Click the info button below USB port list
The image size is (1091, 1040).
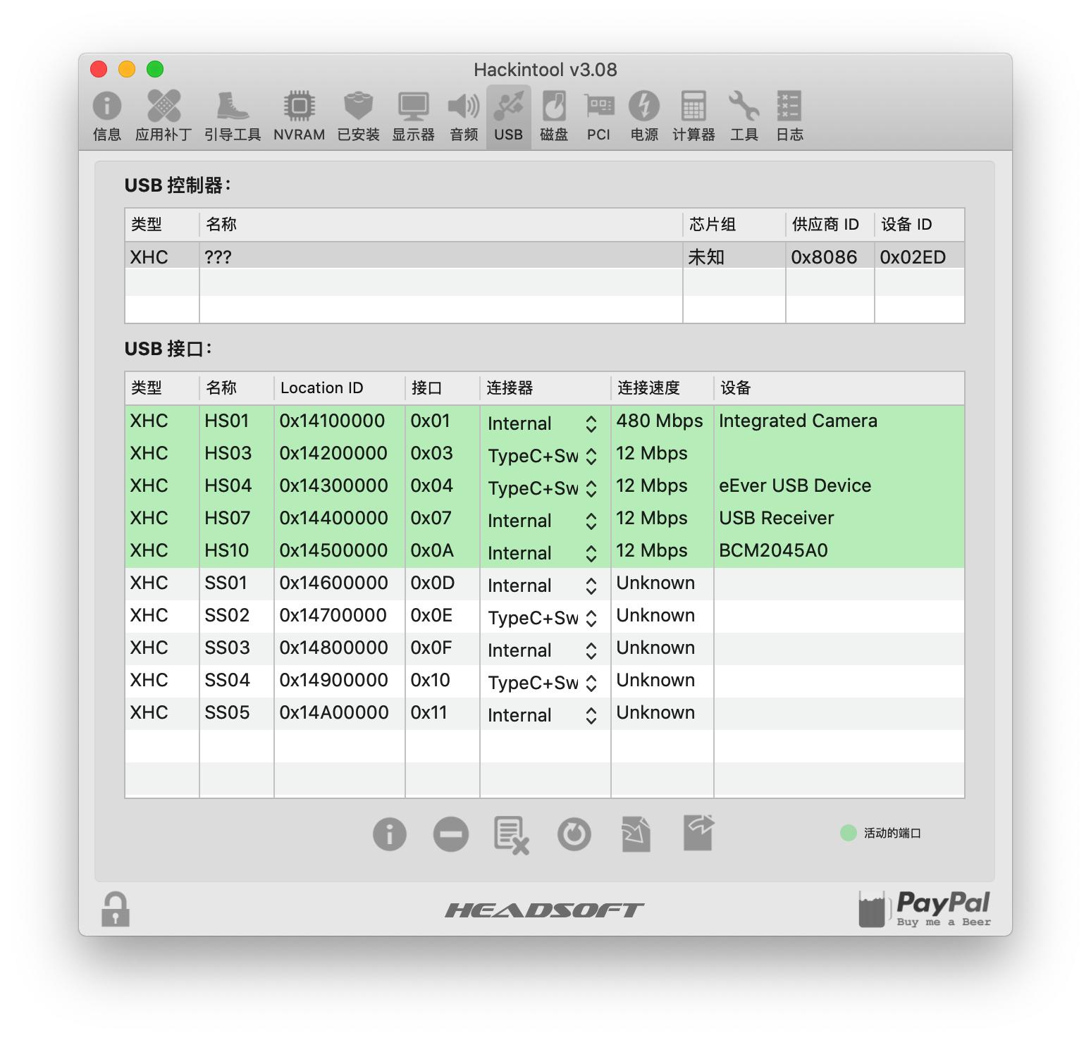[x=389, y=834]
